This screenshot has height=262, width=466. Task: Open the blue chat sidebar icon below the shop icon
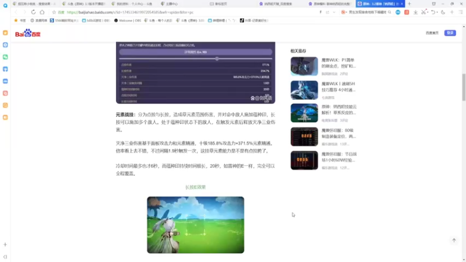coord(5,81)
